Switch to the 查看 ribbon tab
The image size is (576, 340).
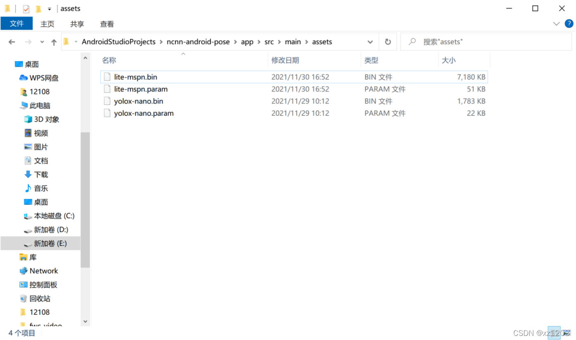[x=107, y=24]
